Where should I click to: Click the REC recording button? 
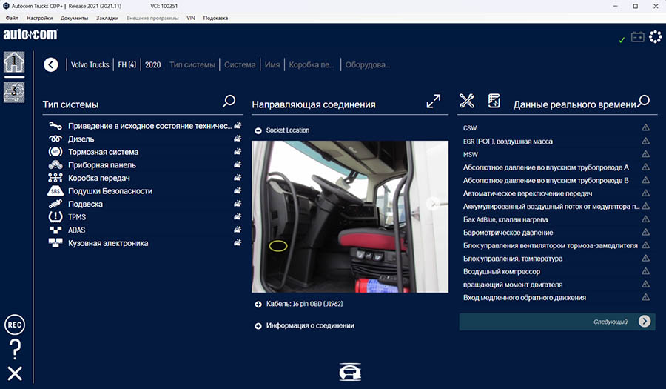14,325
